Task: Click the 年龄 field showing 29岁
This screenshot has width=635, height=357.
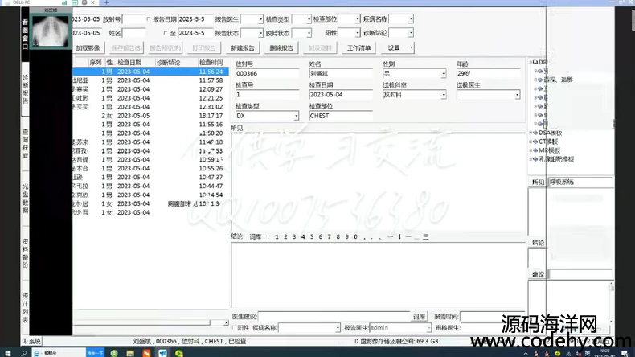Action: point(488,73)
